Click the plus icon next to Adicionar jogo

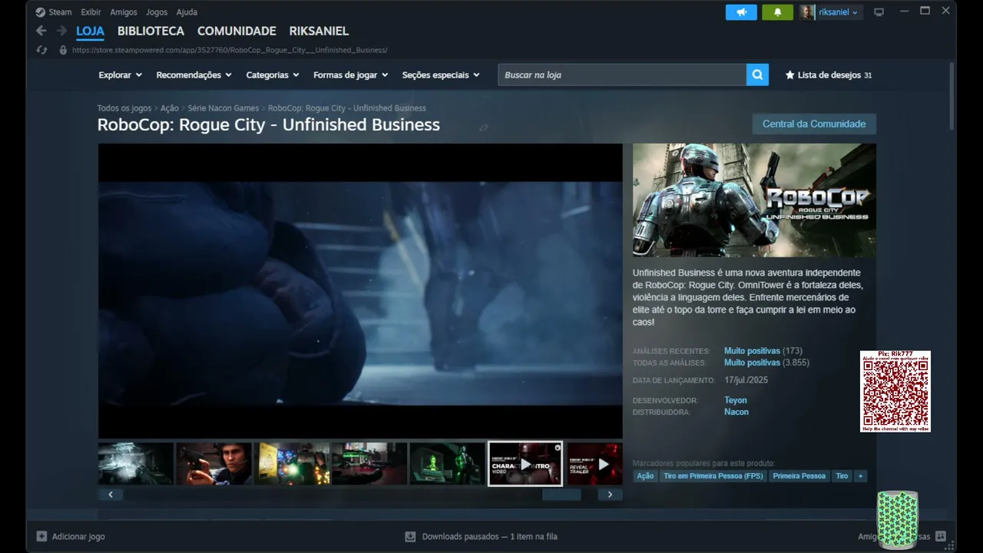[41, 536]
